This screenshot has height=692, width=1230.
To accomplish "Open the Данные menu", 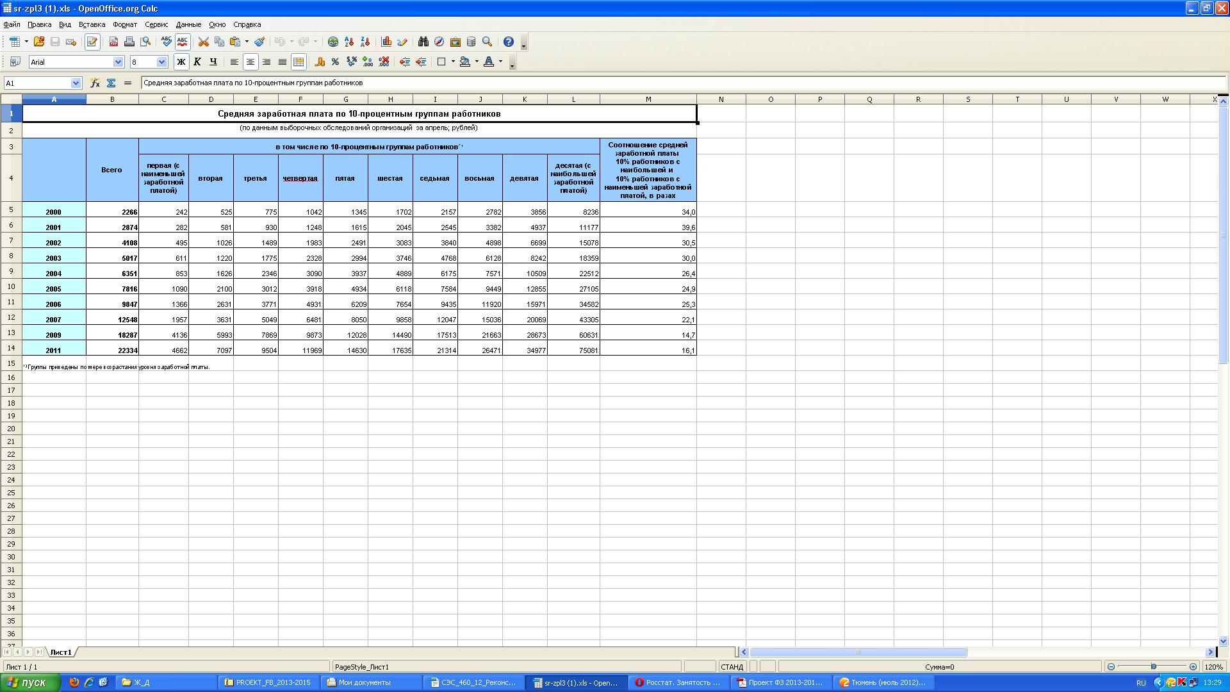I will [x=188, y=24].
